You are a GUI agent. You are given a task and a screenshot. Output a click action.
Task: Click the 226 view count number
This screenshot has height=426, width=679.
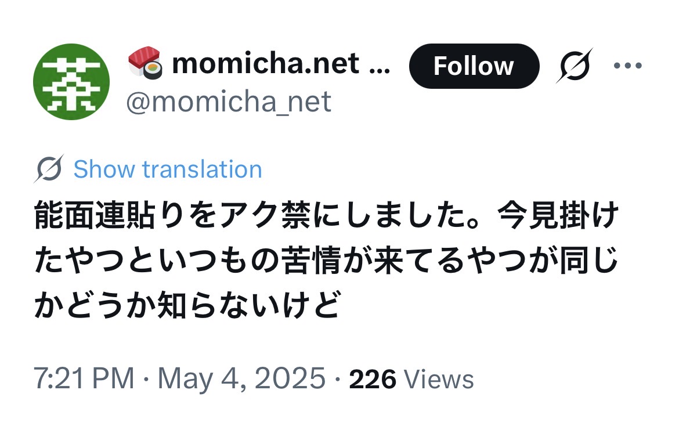[373, 380]
